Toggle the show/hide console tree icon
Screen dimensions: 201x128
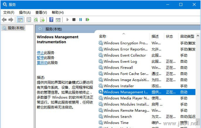coord(20,20)
